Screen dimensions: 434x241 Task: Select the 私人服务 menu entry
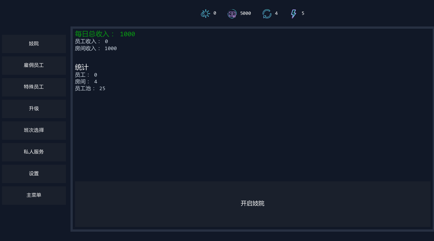[34, 152]
